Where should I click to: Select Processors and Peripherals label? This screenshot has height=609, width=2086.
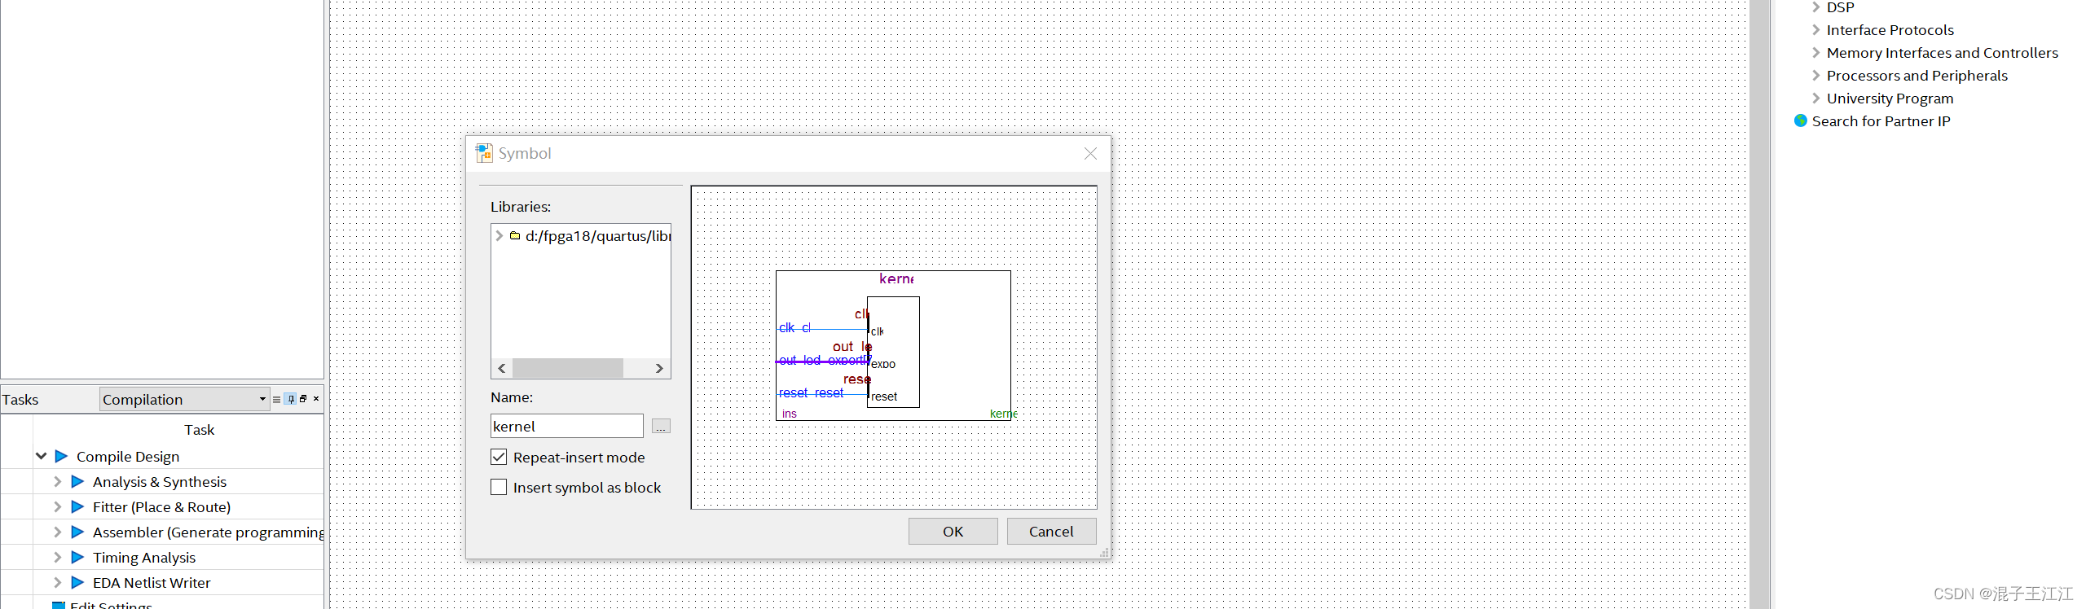coord(1917,75)
